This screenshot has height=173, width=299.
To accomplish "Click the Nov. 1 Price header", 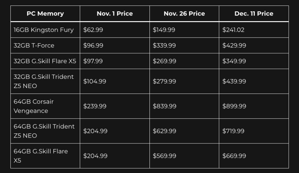I will pyautogui.click(x=115, y=14).
